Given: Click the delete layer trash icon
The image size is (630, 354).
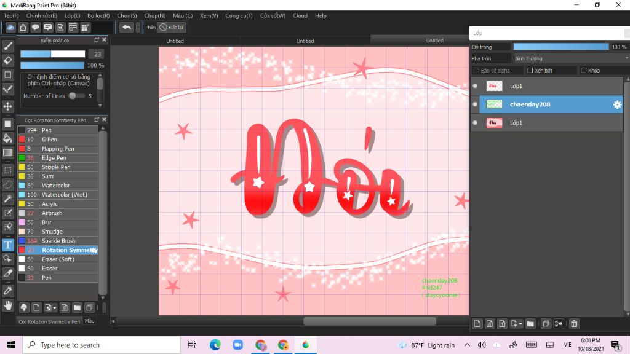Looking at the screenshot, I should (574, 323).
